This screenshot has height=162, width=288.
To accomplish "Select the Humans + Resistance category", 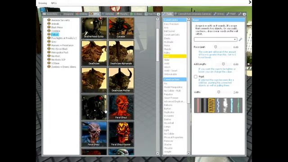I will (62, 45).
